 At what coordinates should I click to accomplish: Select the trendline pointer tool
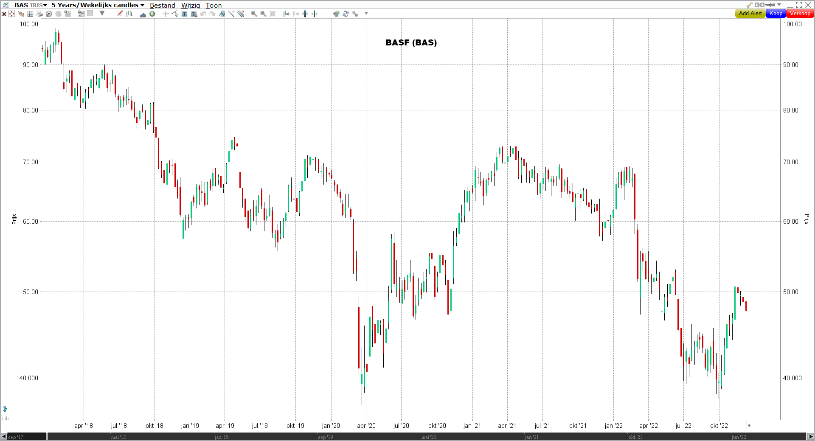click(175, 14)
